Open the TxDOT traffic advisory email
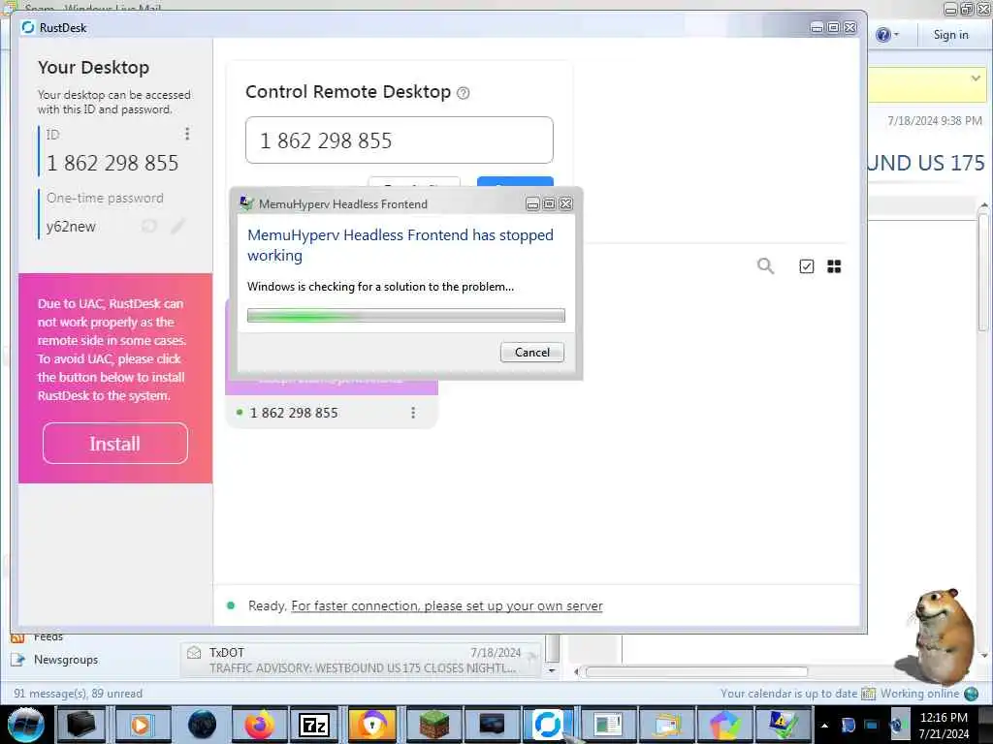993x744 pixels. 361,660
